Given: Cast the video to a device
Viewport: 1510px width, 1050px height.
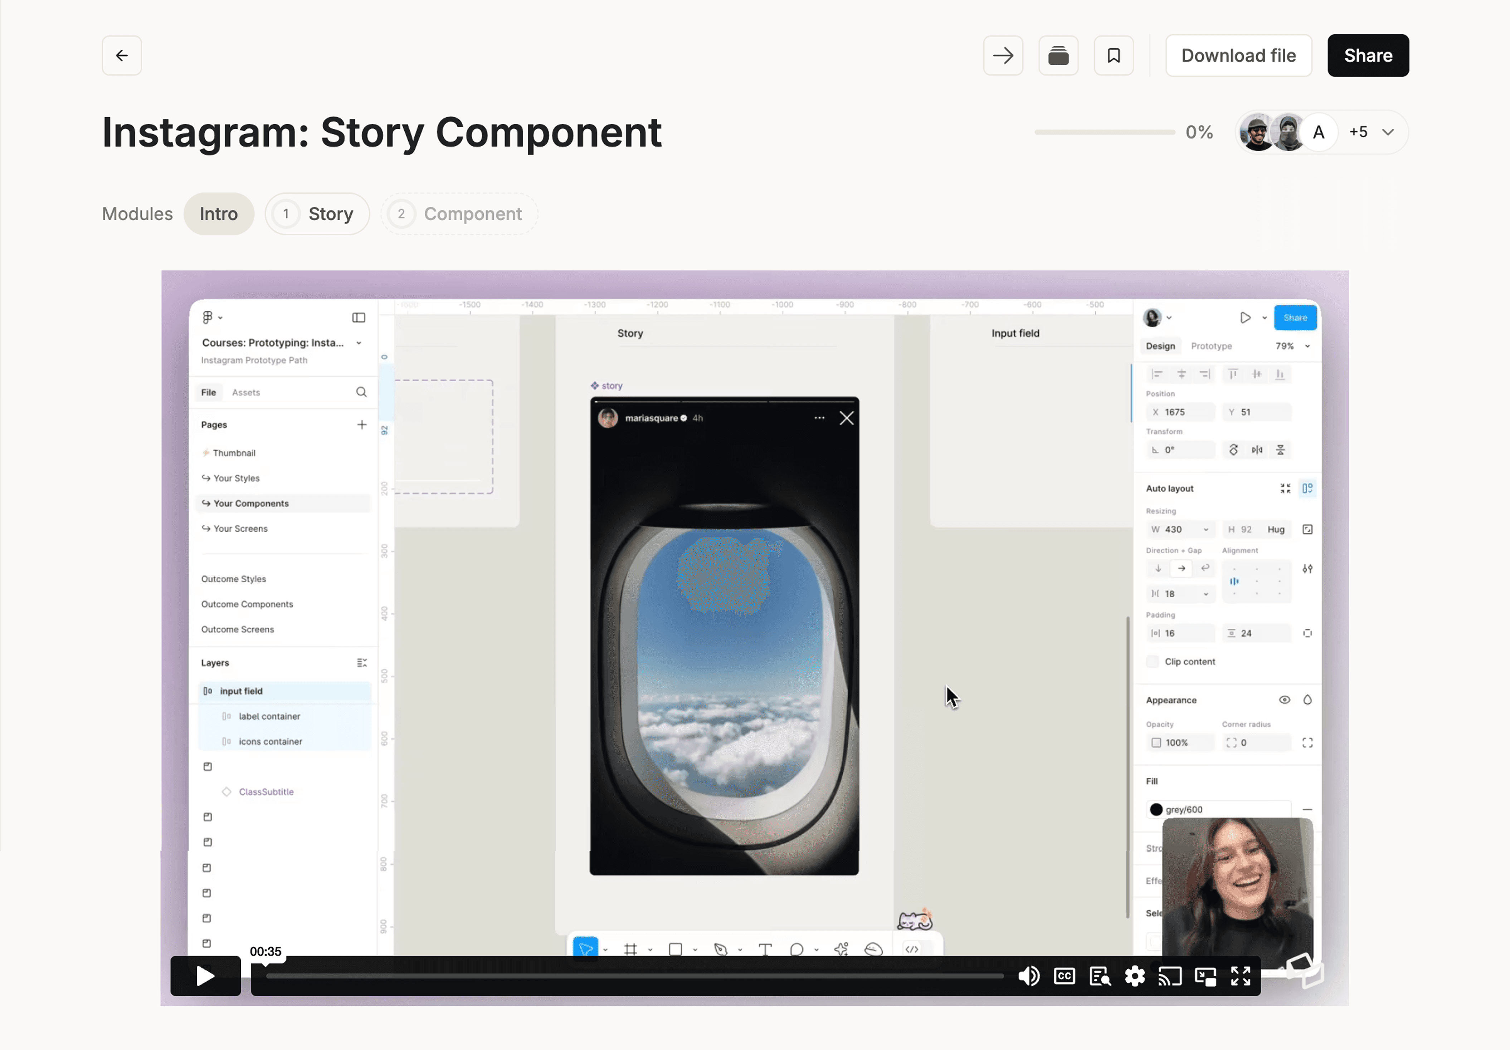Looking at the screenshot, I should 1170,976.
